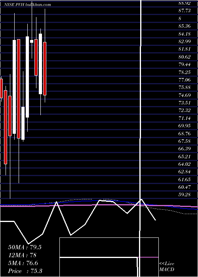Click the 73.51 price axis label
Image resolution: width=198 pixels, height=277 pixels.
tap(185, 103)
